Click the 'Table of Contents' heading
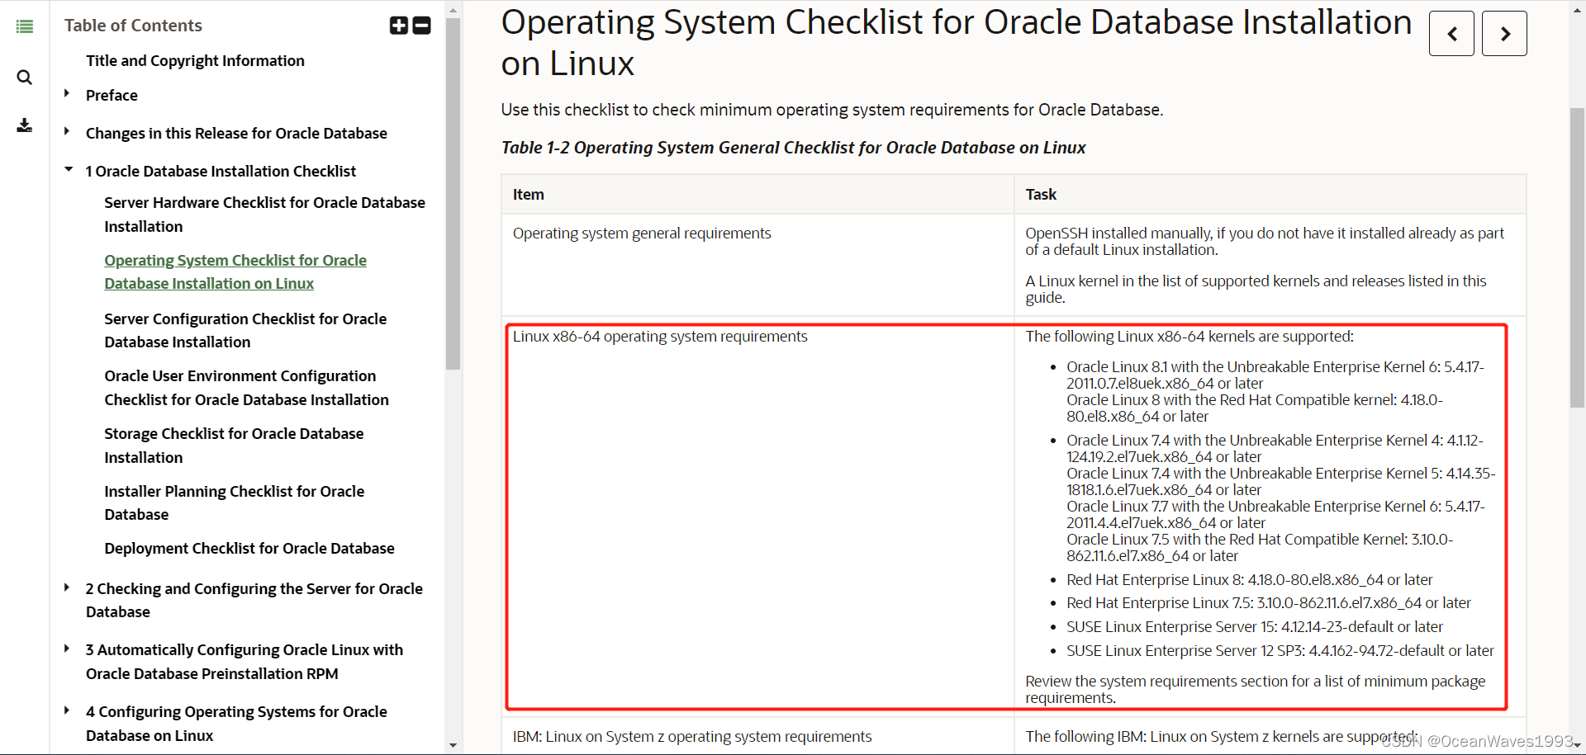The width and height of the screenshot is (1586, 755). click(x=133, y=26)
